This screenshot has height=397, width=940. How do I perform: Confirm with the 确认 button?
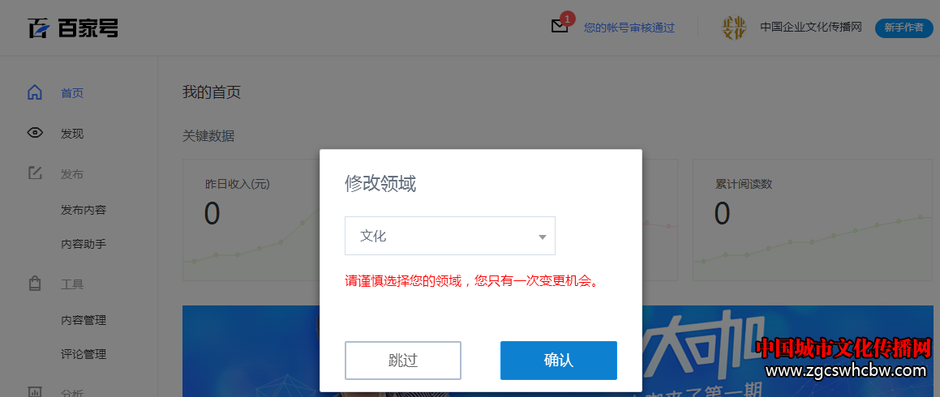[559, 361]
